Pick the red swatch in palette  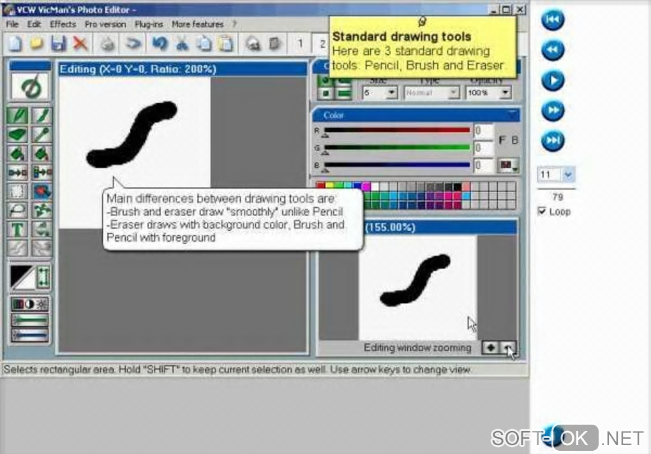320,186
